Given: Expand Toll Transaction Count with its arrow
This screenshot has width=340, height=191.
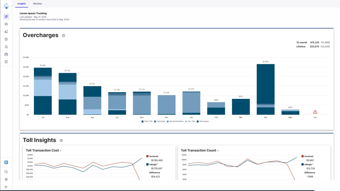Looking at the screenshot, I should tap(218, 150).
